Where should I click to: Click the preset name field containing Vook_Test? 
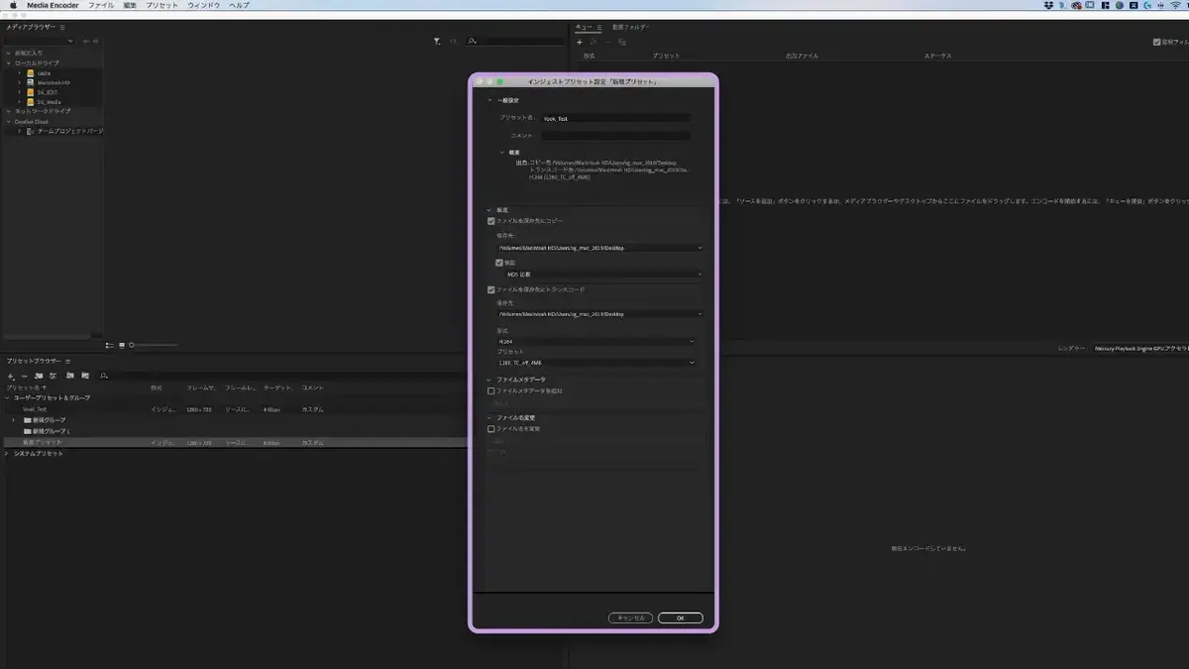click(615, 118)
